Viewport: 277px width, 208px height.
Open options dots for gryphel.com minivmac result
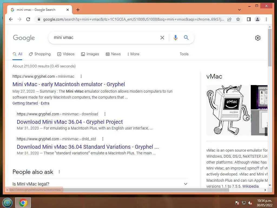click(x=81, y=76)
